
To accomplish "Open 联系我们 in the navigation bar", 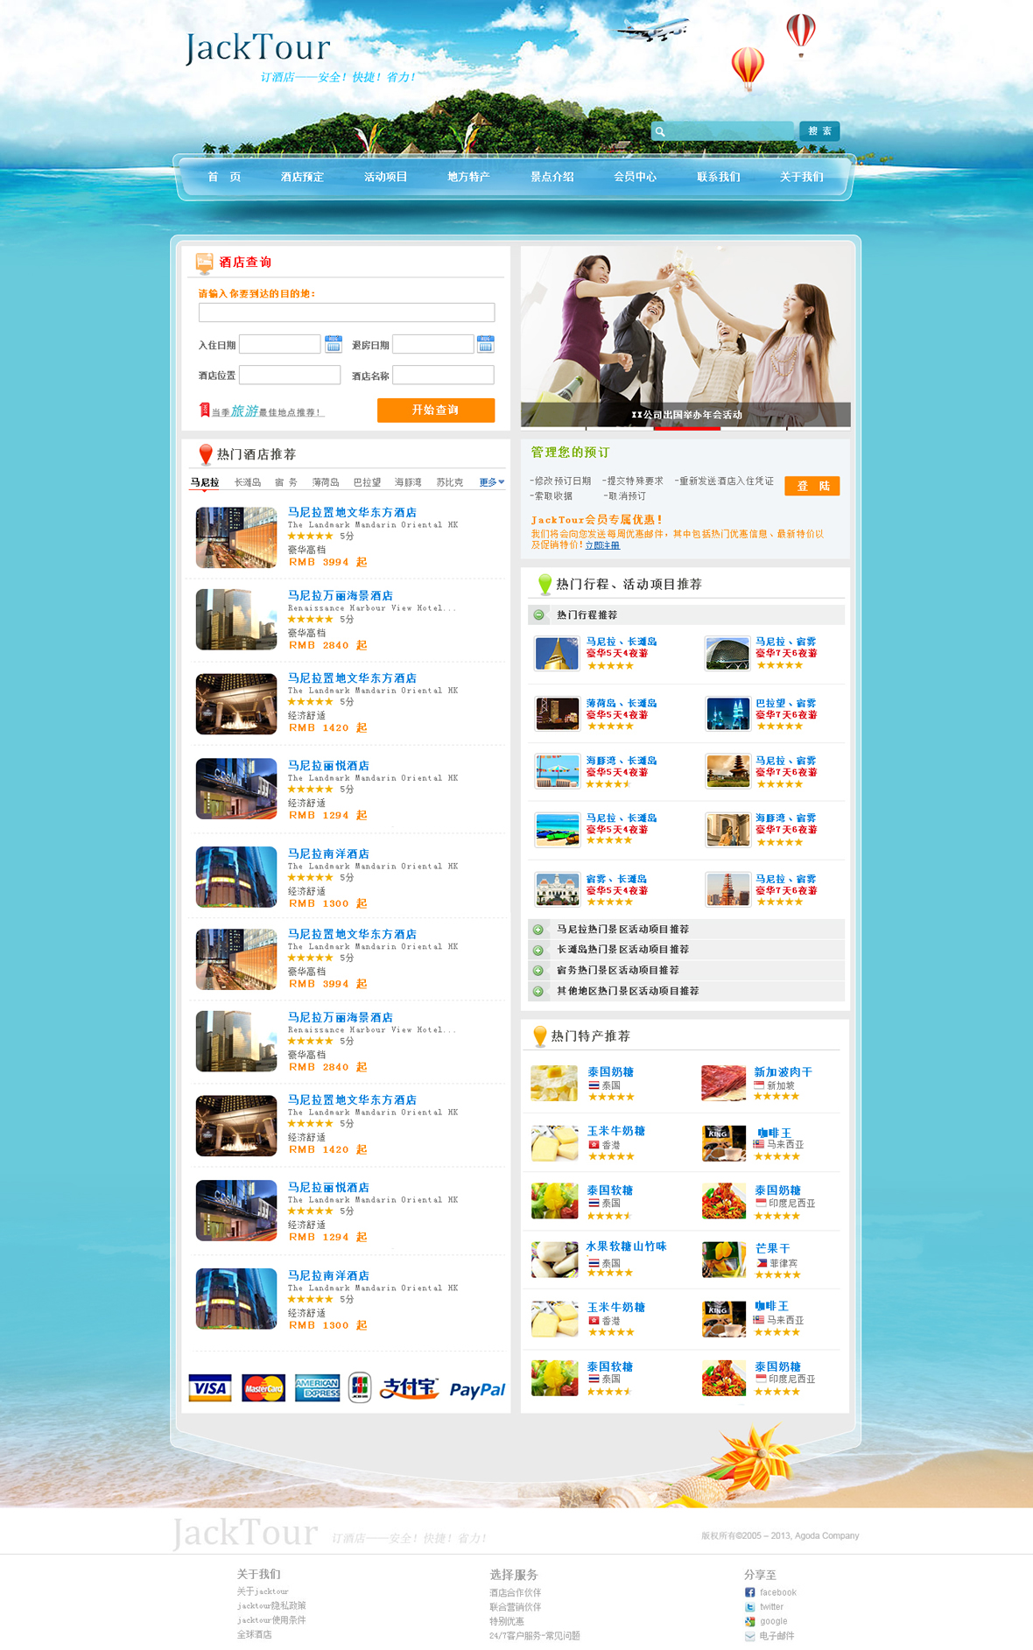I will [718, 177].
